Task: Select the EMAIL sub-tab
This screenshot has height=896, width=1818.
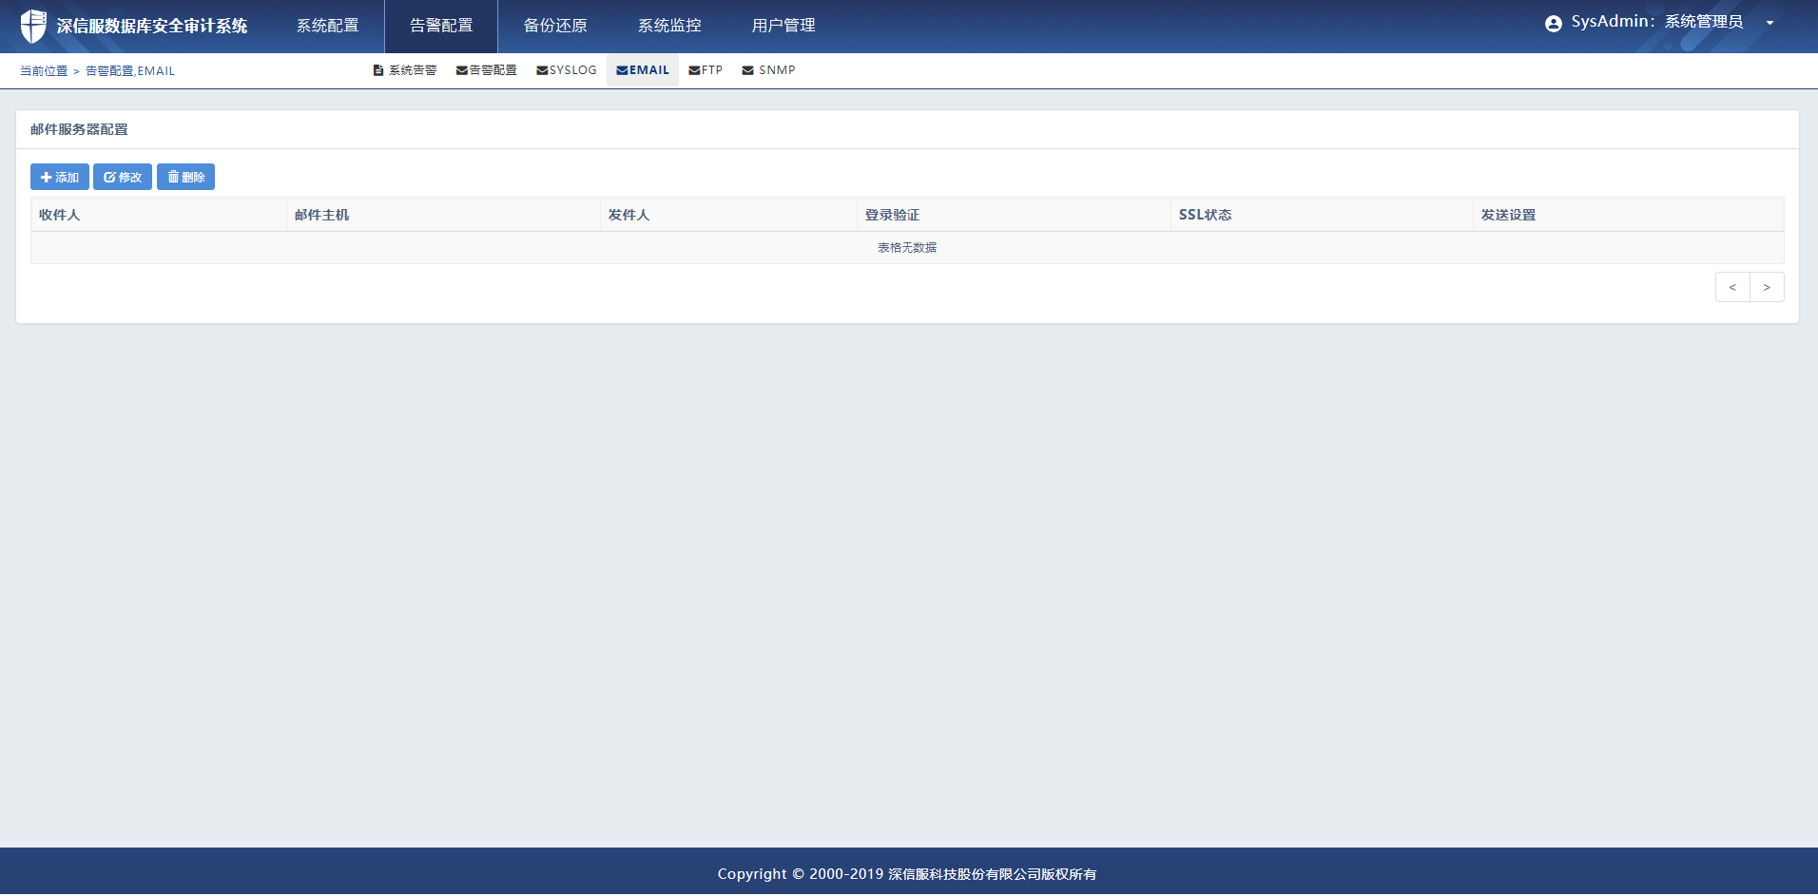Action: 643,70
